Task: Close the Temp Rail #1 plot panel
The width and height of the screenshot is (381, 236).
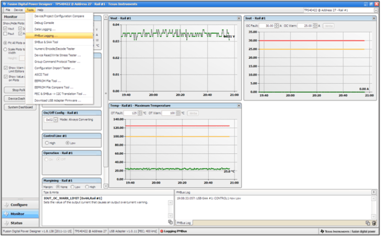Action: 238,106
